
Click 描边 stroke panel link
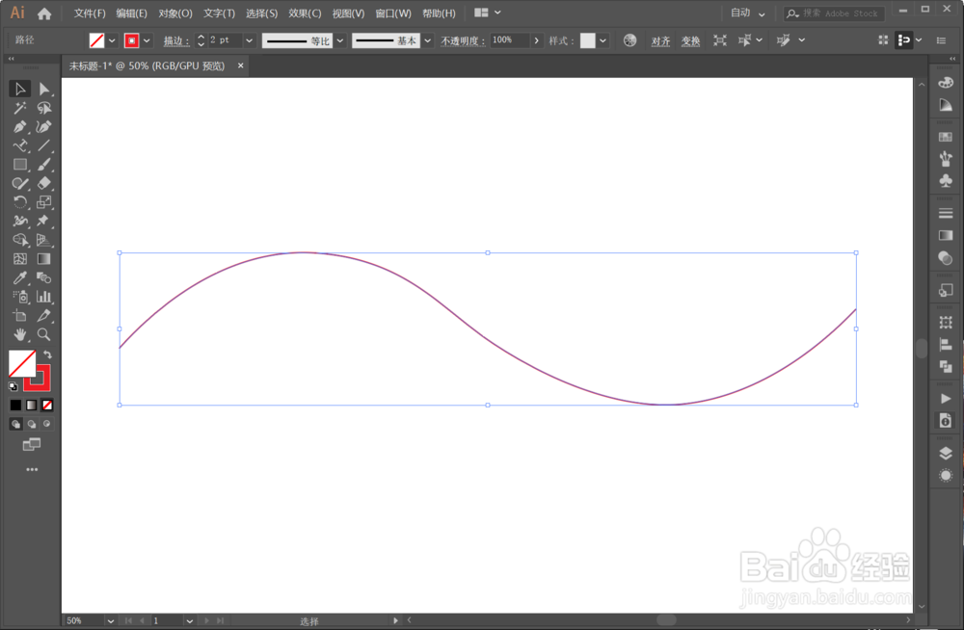[175, 40]
